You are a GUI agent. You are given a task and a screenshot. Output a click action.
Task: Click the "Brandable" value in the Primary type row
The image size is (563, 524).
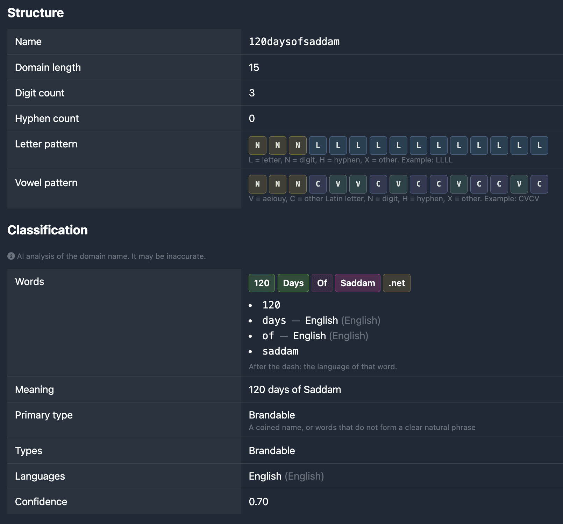point(272,415)
